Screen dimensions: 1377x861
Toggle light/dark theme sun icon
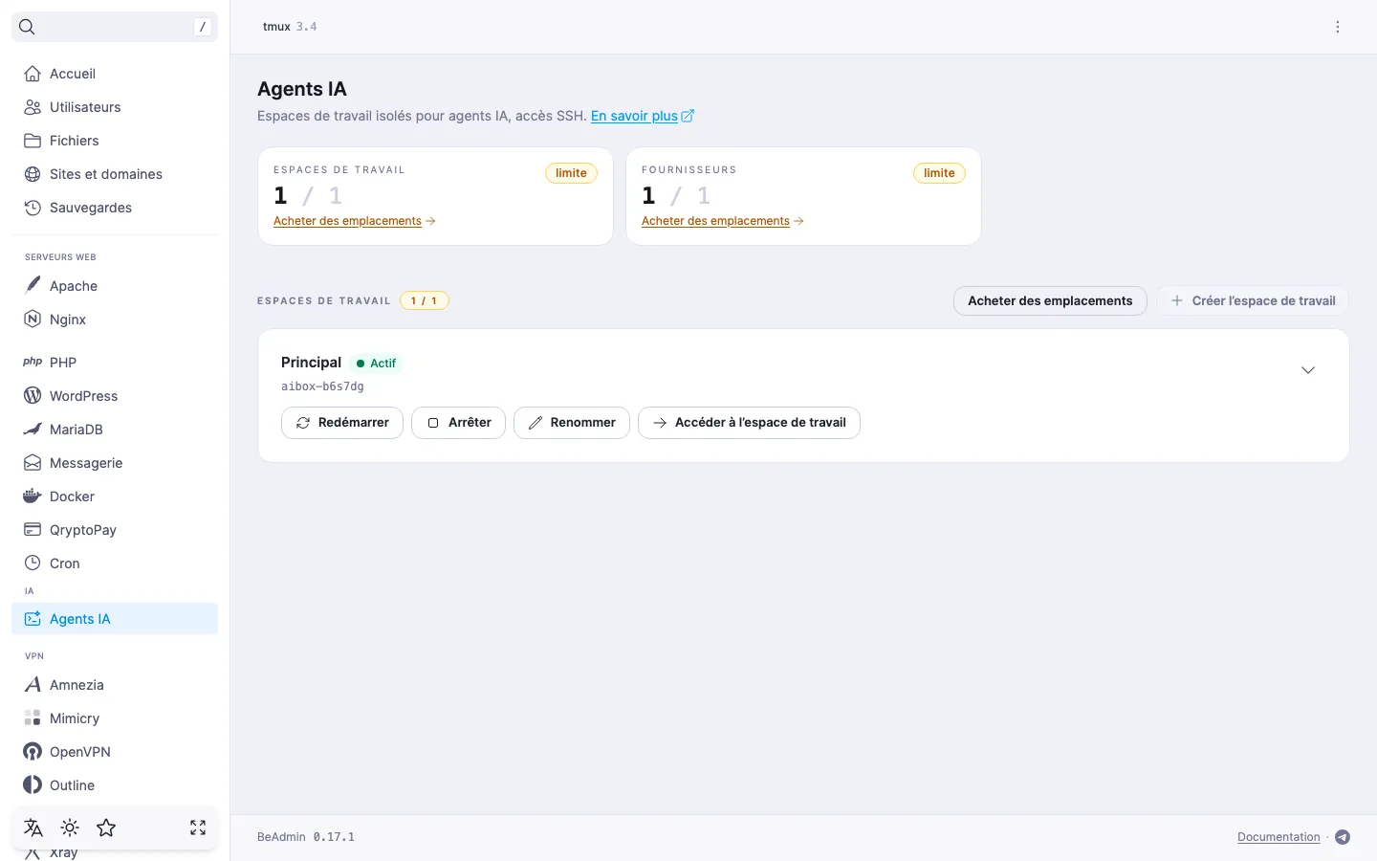pos(70,828)
